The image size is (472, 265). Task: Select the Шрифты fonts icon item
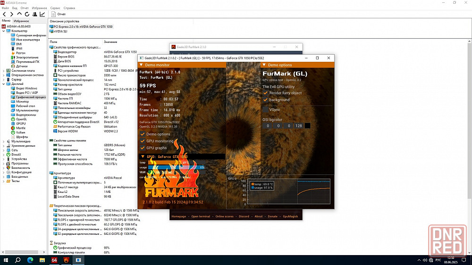13,137
